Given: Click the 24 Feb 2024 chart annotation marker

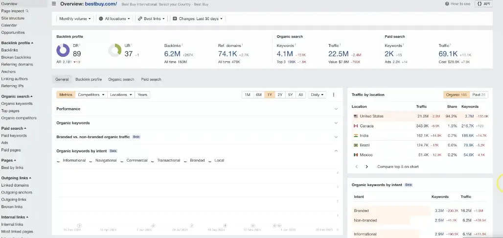Looking at the screenshot, I should point(80,225).
